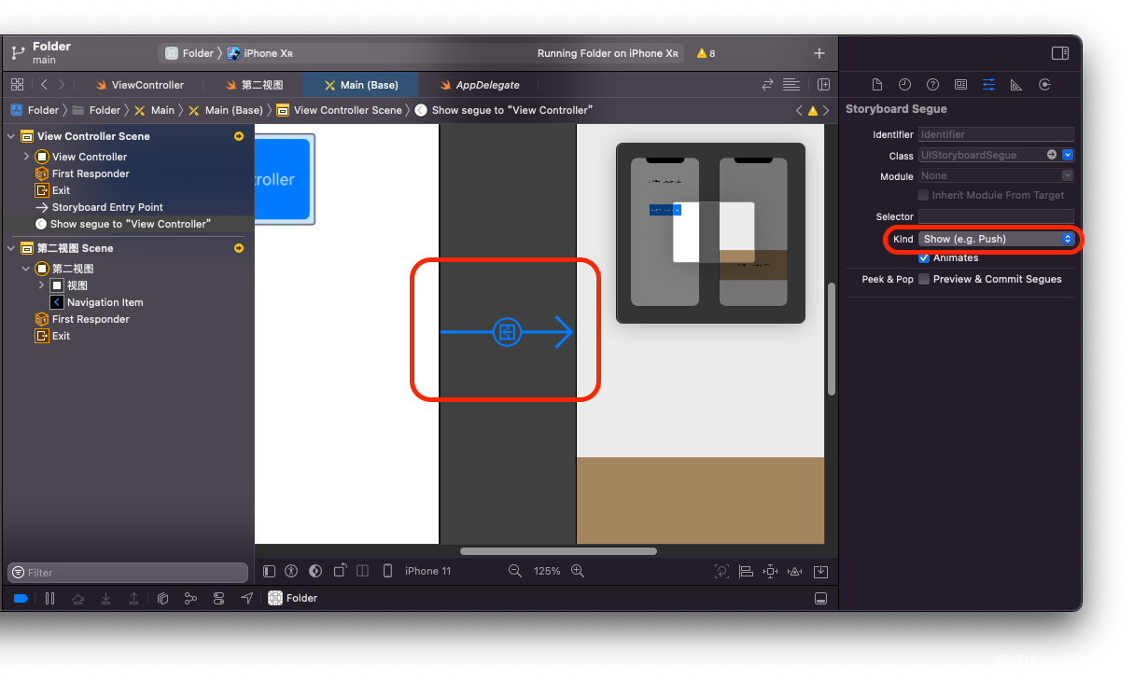Zoom out the storyboard canvas

pyautogui.click(x=514, y=571)
